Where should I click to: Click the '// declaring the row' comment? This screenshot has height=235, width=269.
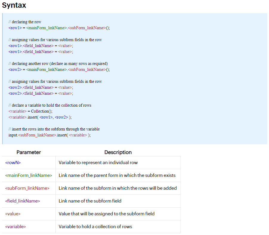point(25,22)
